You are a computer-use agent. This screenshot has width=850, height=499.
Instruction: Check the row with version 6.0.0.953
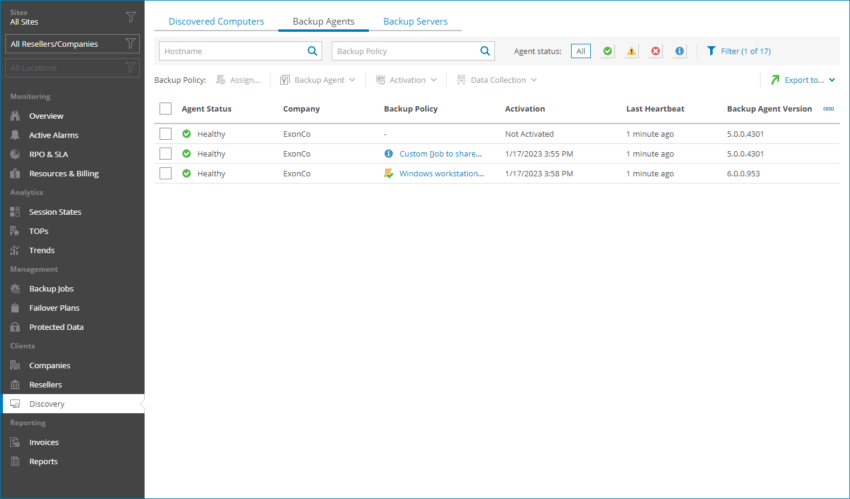click(x=166, y=173)
